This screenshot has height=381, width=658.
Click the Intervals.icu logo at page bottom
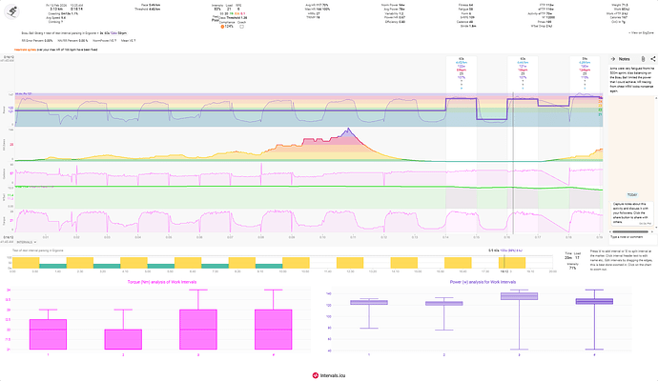point(328,375)
